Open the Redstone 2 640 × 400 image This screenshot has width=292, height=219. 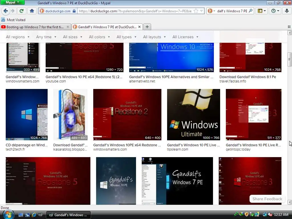point(127,115)
